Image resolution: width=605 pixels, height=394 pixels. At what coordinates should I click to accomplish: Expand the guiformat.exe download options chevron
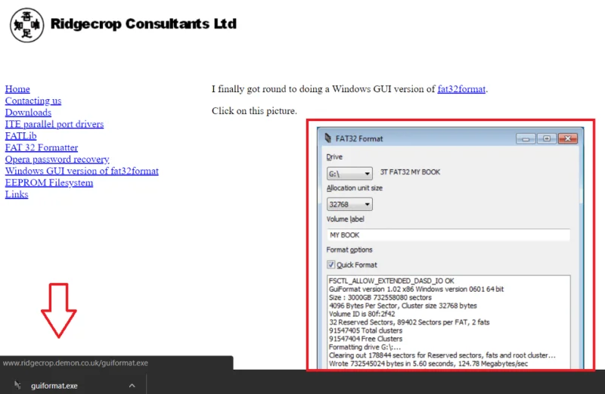(132, 386)
